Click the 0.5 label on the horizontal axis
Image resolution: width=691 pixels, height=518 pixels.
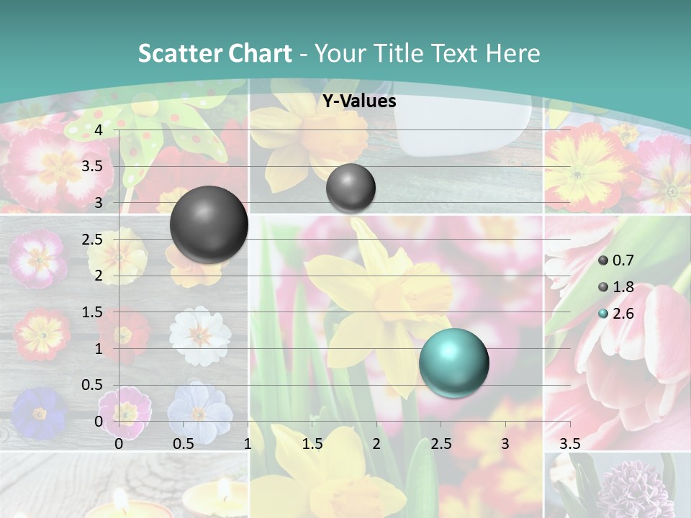184,444
